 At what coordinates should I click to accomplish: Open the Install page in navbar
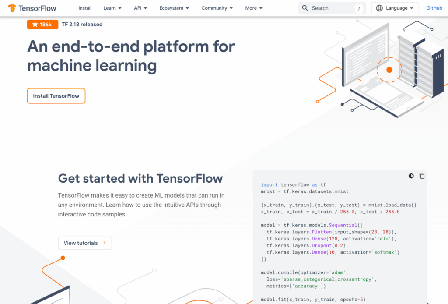point(85,8)
